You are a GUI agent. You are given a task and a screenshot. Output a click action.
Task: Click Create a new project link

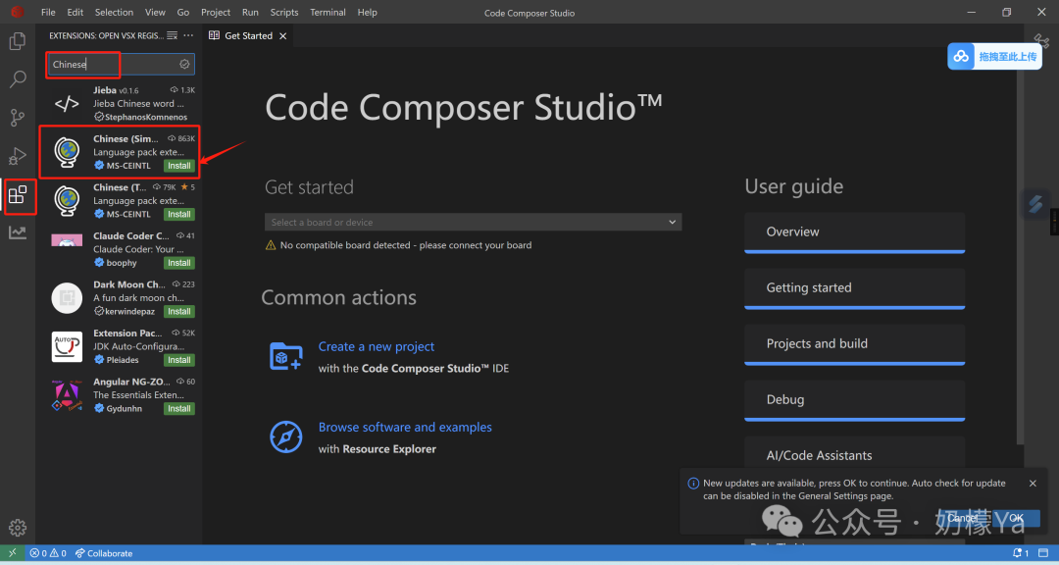pyautogui.click(x=377, y=346)
